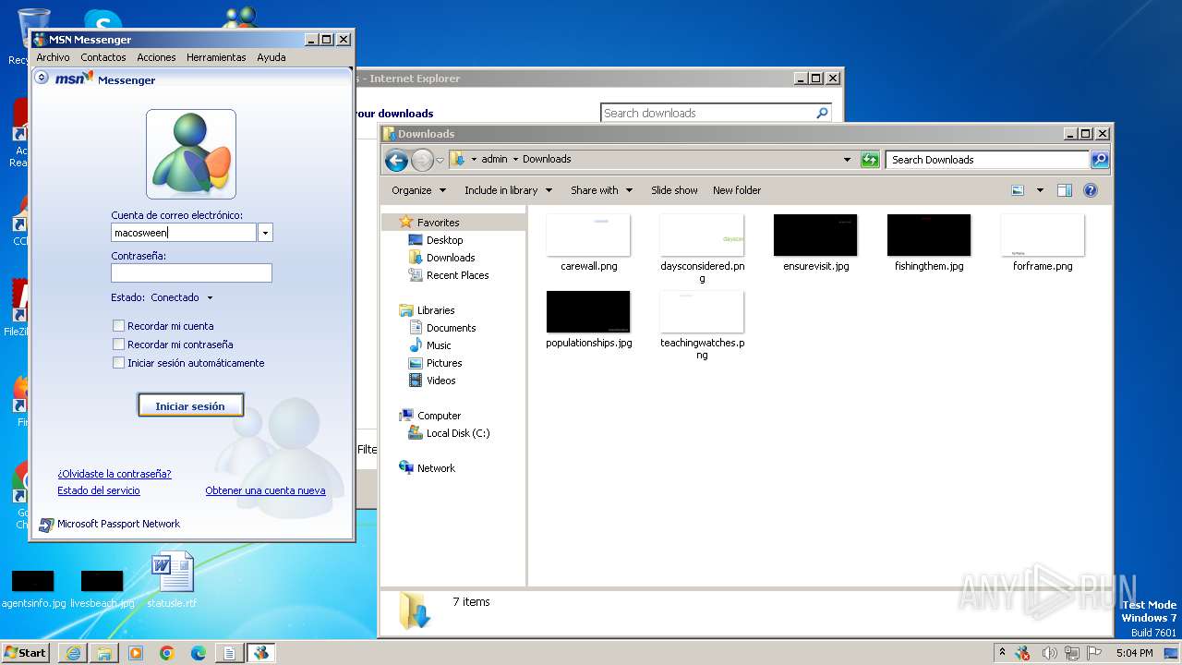
Task: Click the volume icon in system tray
Action: (x=1049, y=653)
